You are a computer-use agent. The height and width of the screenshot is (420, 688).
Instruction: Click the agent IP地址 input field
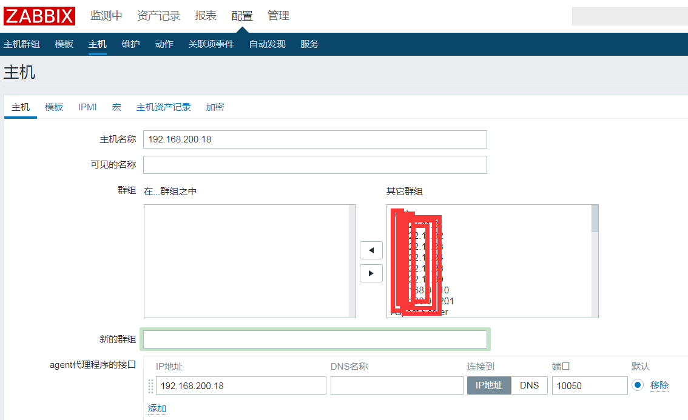click(x=241, y=386)
